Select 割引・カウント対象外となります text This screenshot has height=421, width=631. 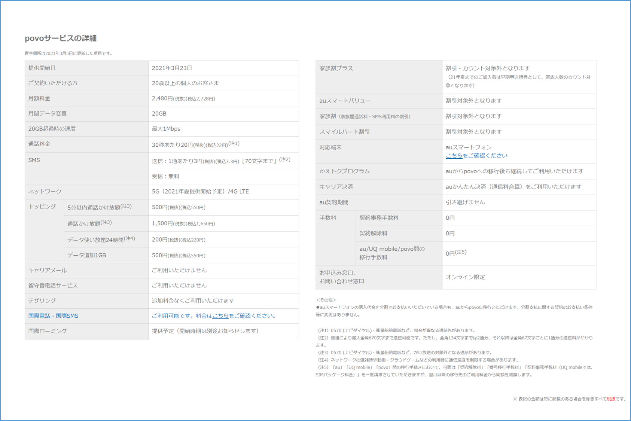(488, 68)
